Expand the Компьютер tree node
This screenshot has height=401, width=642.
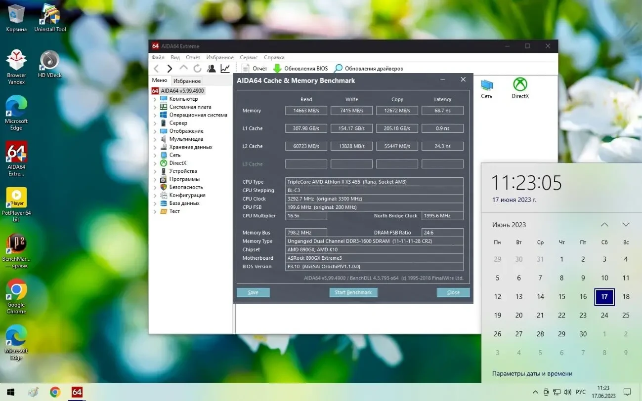click(x=155, y=99)
